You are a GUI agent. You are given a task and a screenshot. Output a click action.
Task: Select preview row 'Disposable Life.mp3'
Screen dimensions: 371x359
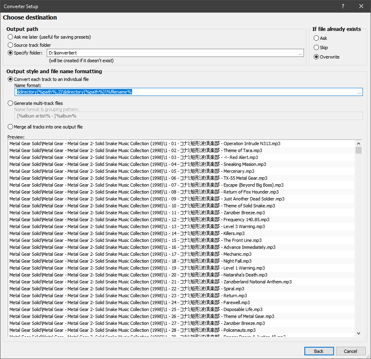pyautogui.click(x=181, y=309)
